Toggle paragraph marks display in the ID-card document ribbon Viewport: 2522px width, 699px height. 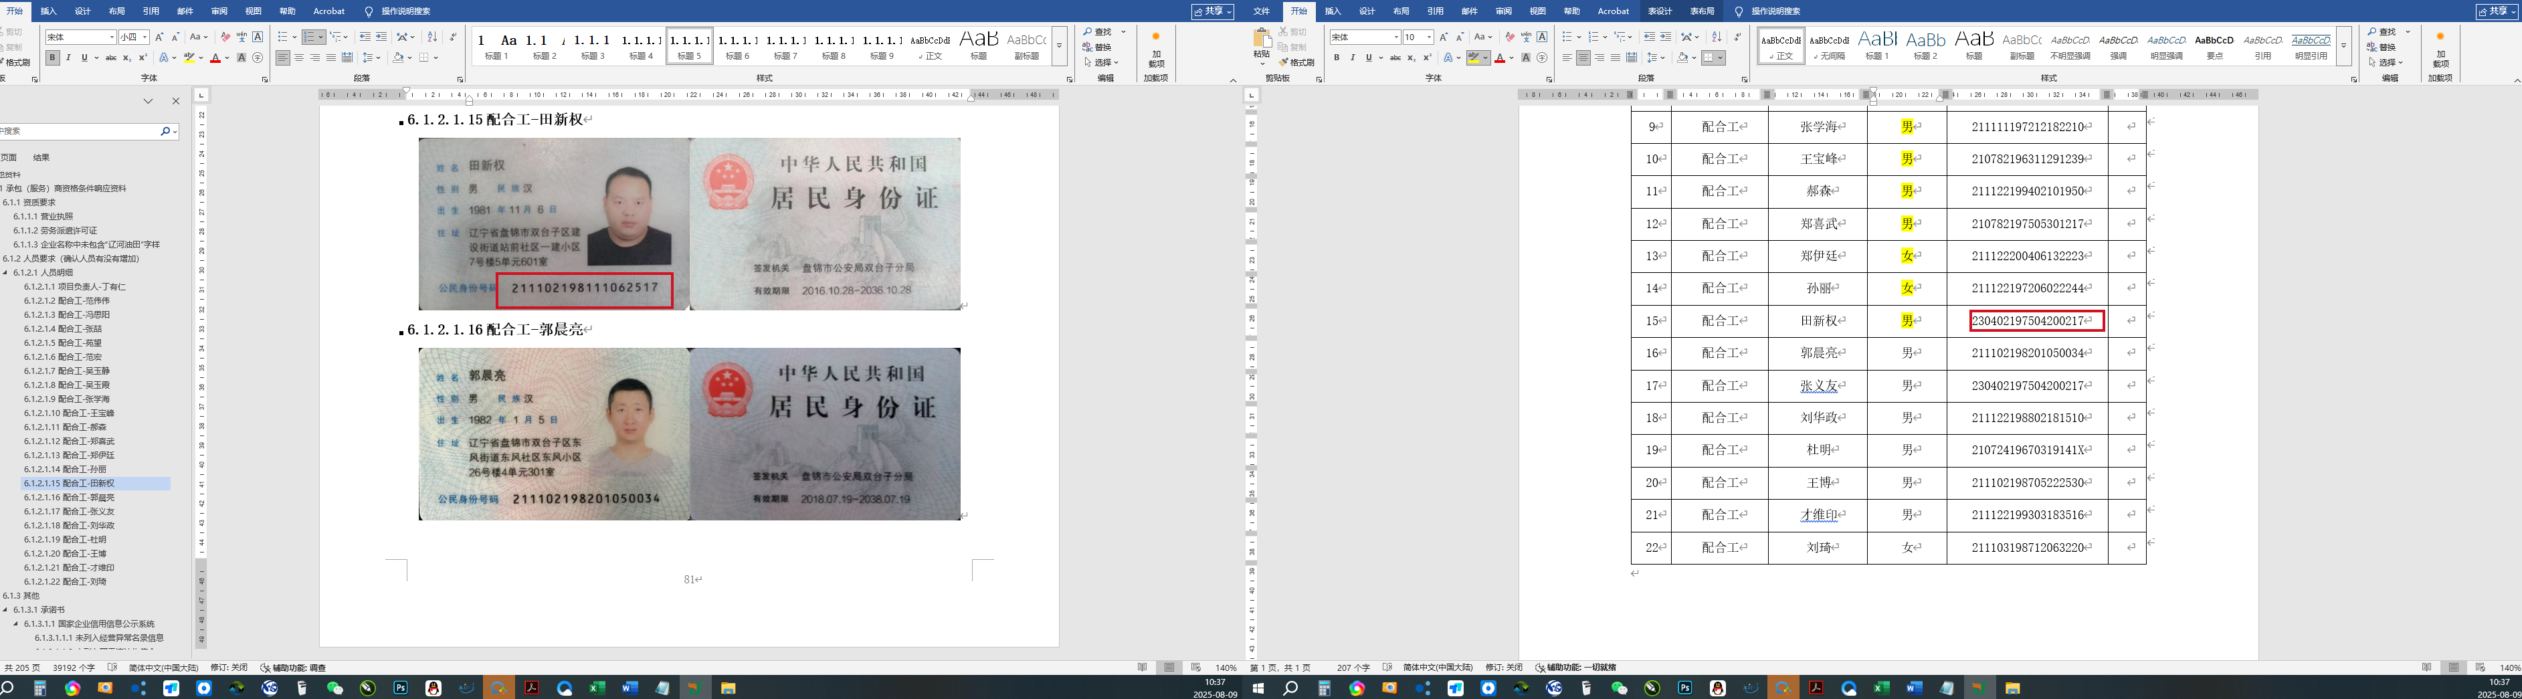452,37
